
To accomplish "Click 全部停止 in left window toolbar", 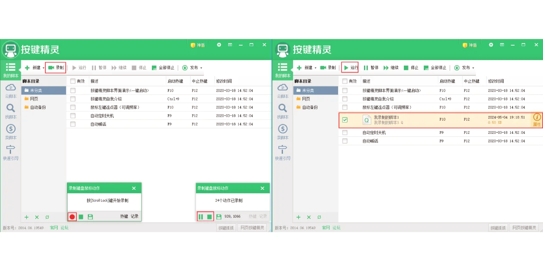I will 163,68.
